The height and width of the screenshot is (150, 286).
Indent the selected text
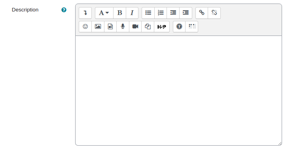186,13
